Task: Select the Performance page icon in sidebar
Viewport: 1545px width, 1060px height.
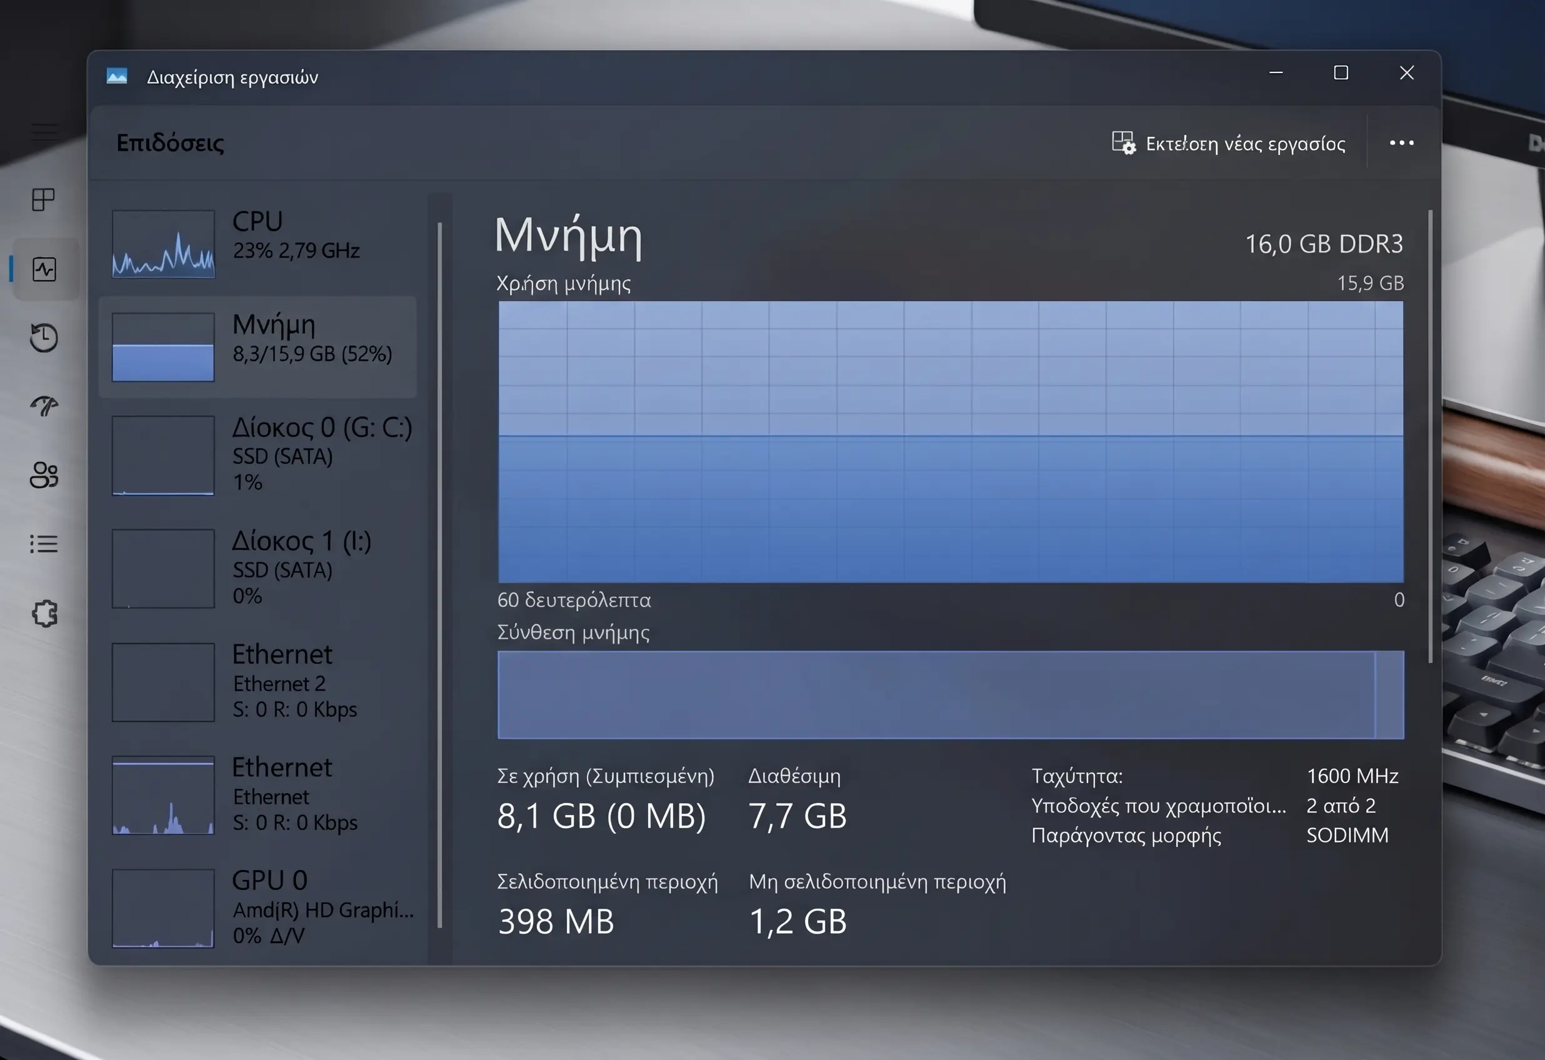Action: pyautogui.click(x=44, y=269)
